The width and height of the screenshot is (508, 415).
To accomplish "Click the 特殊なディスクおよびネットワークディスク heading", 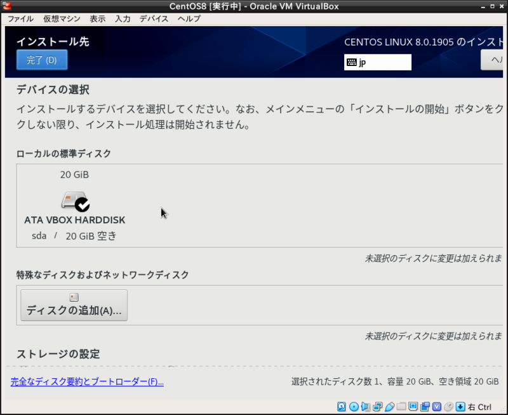I will click(x=103, y=275).
